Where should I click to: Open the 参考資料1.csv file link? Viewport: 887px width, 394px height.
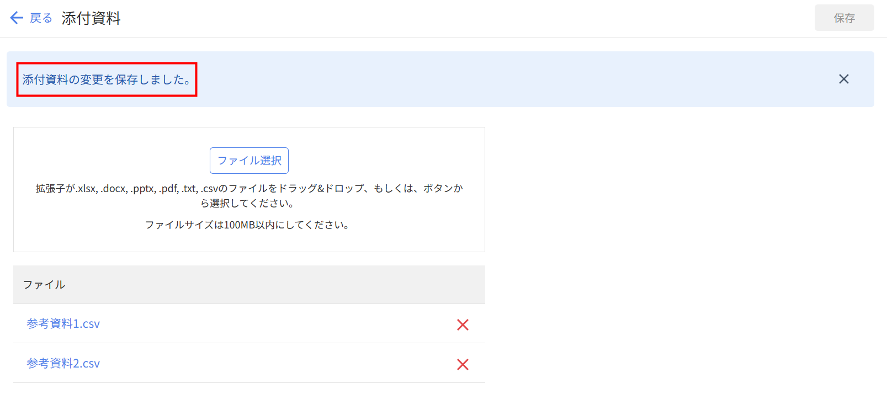[x=63, y=324]
